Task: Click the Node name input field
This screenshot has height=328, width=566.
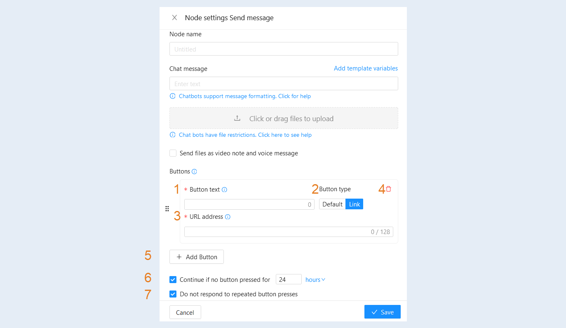Action: [x=284, y=49]
